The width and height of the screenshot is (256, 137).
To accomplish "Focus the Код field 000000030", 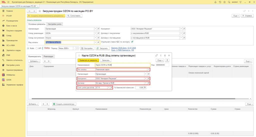I will coord(162,65).
